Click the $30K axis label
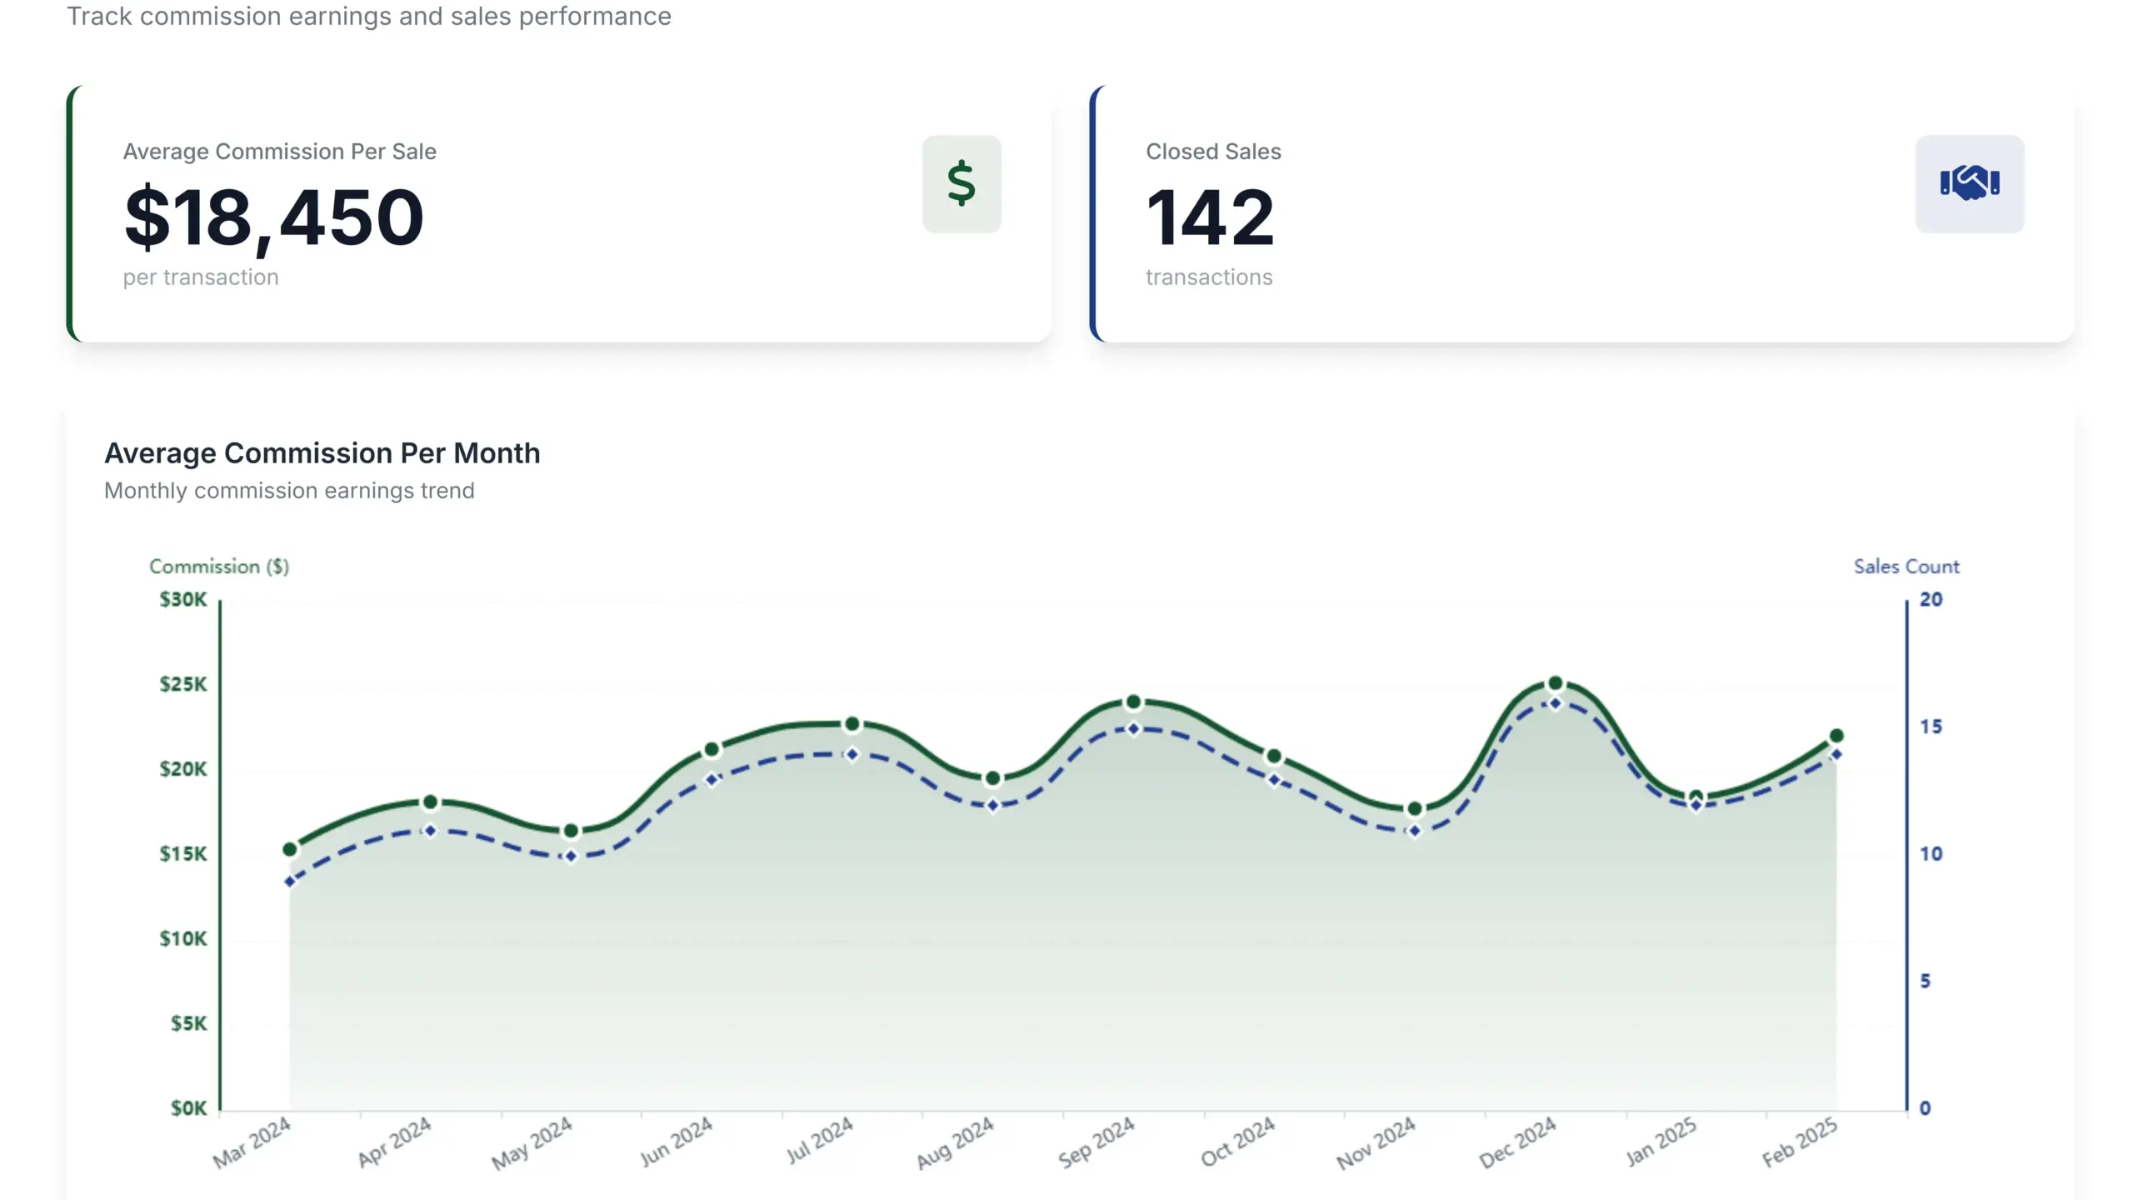The image size is (2133, 1200). [x=183, y=599]
